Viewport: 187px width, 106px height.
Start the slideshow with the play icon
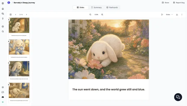(x=162, y=15)
